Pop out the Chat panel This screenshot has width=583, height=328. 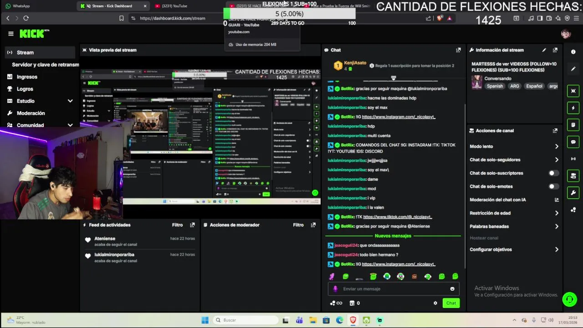(458, 50)
